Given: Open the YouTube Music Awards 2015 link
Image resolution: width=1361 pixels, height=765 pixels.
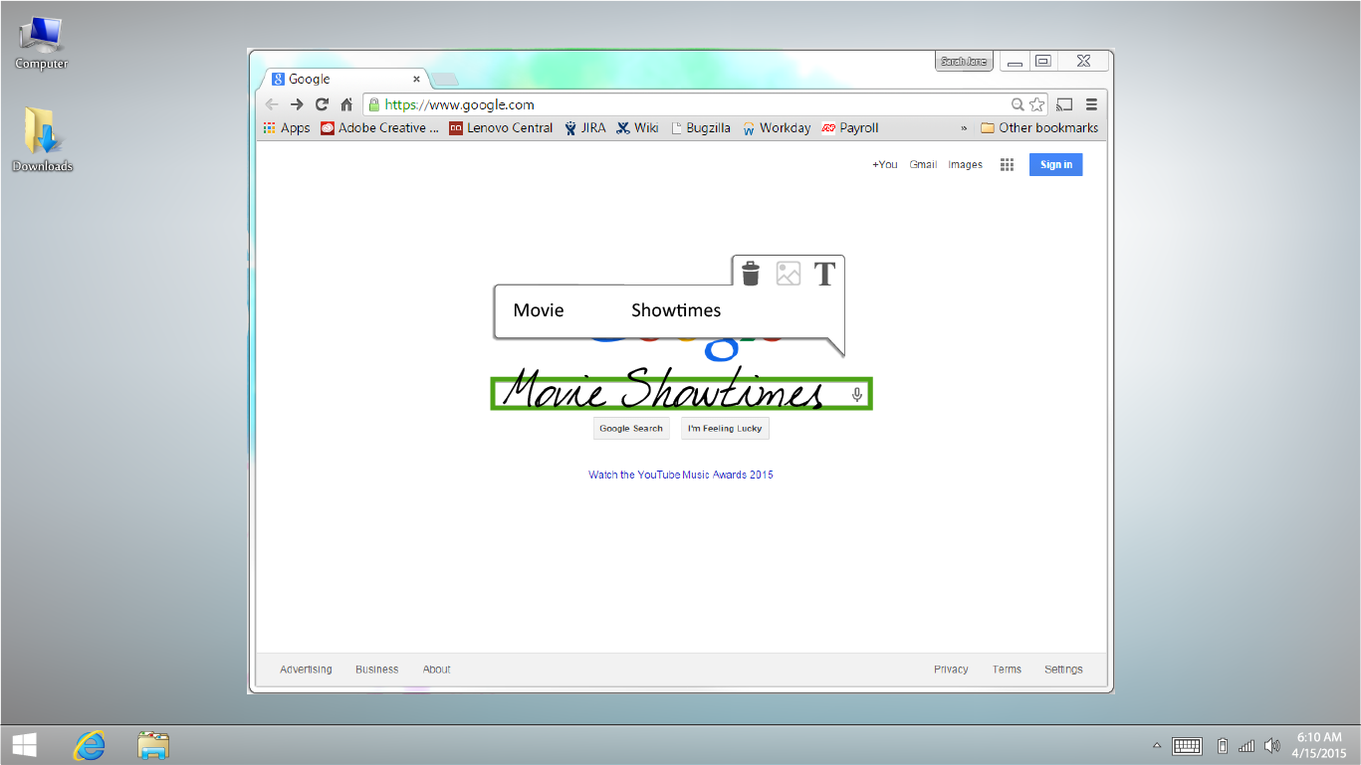Looking at the screenshot, I should [x=680, y=475].
